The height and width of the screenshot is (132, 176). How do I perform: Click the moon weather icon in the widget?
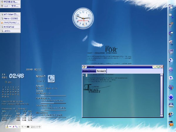point(51,78)
